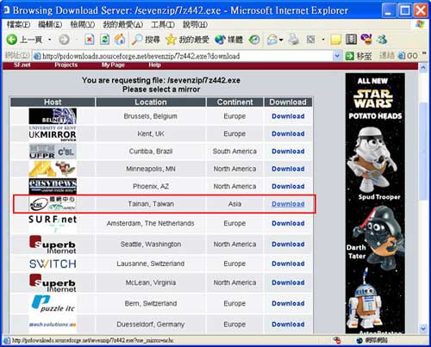Open the 編輯(E) Edit menu
The width and height of the screenshot is (431, 347).
point(50,24)
